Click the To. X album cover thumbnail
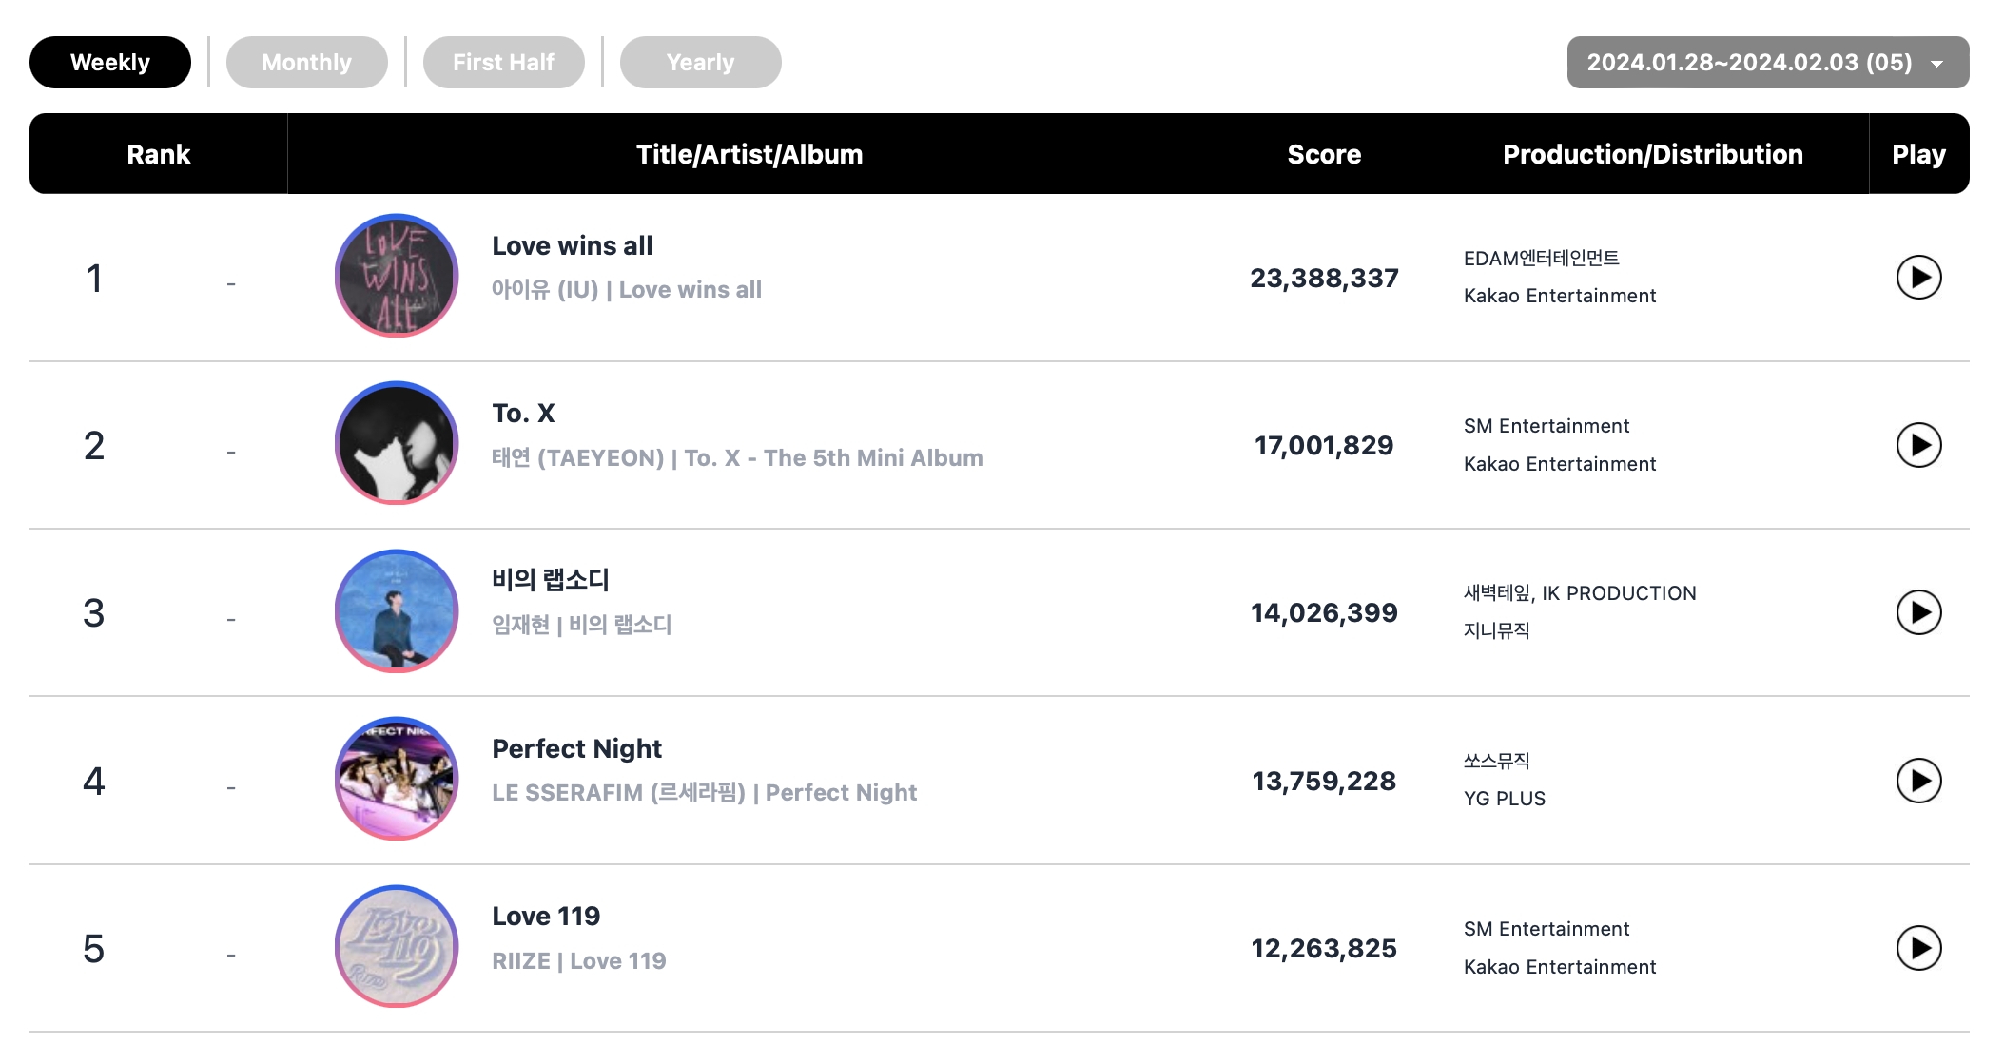2004x1044 pixels. point(397,443)
